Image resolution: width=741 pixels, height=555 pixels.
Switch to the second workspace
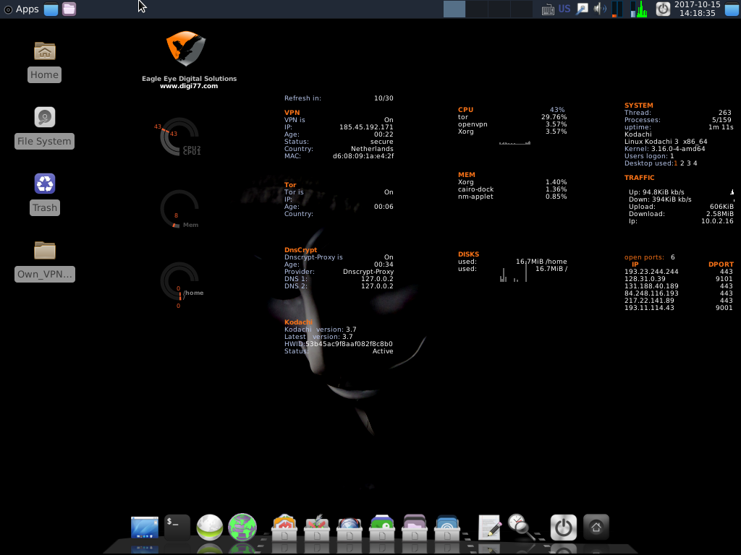coord(477,9)
